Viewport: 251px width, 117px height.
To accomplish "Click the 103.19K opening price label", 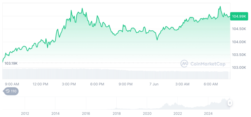I will click(11, 63).
